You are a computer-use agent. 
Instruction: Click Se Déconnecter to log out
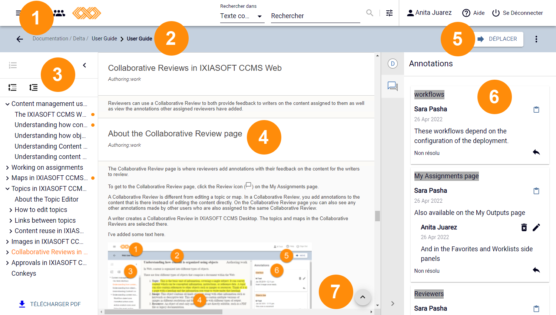point(517,13)
